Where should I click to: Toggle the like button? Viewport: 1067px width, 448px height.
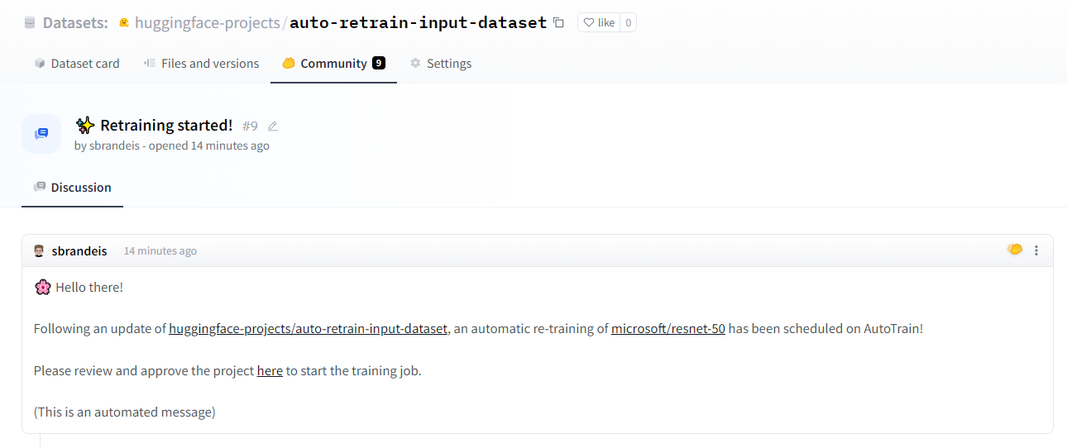pos(599,23)
